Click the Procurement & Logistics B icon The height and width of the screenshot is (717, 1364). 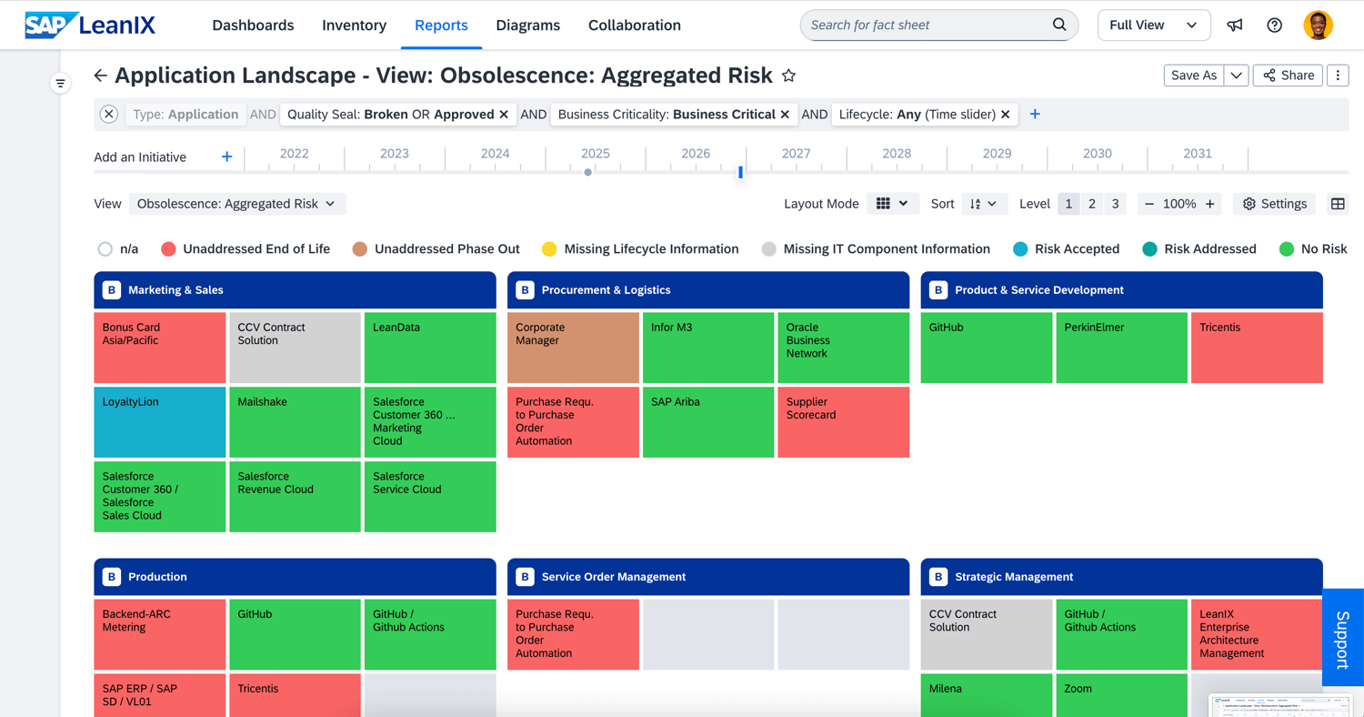pos(525,290)
